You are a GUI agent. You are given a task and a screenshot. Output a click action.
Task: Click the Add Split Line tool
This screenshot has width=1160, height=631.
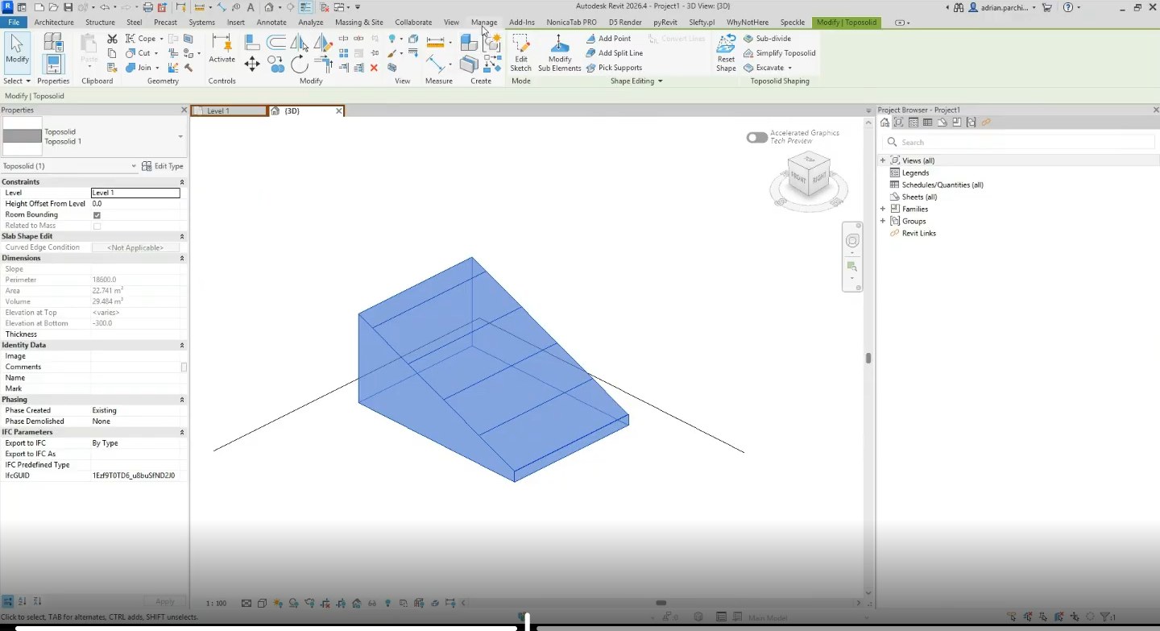click(x=614, y=53)
